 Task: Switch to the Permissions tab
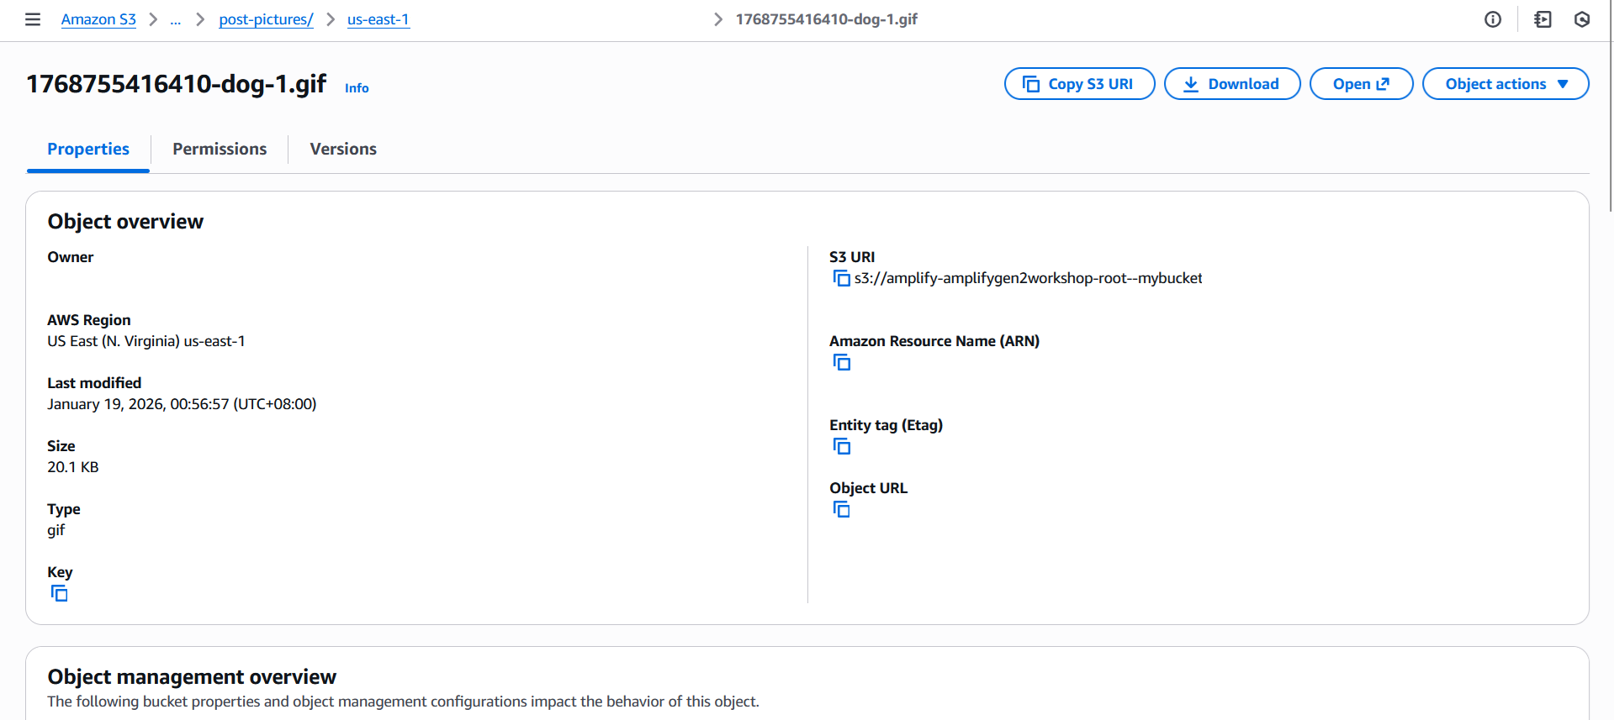pos(220,149)
